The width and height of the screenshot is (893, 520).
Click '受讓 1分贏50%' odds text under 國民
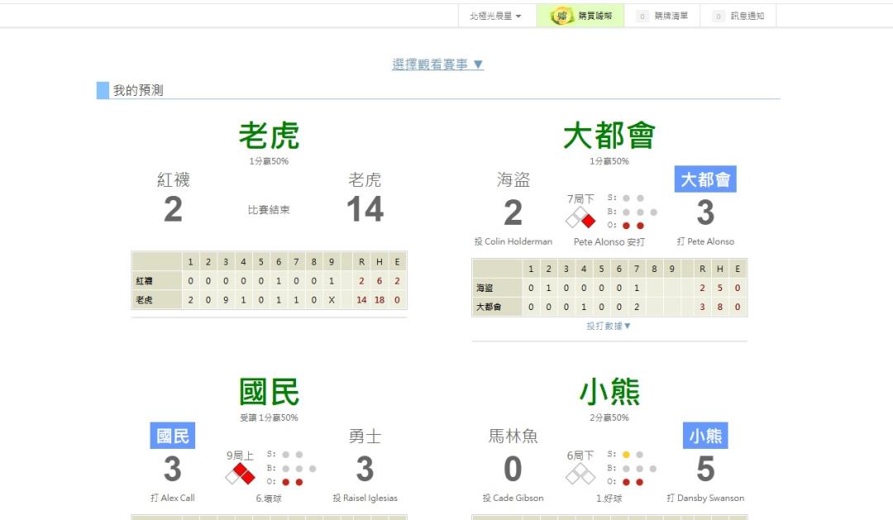[269, 417]
